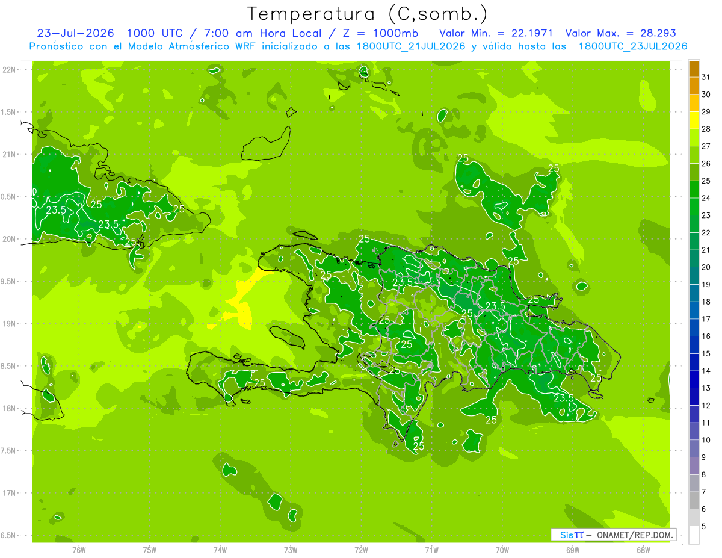Click the 19N latitude label
Viewport: 722px width, 558px height.
coord(10,324)
